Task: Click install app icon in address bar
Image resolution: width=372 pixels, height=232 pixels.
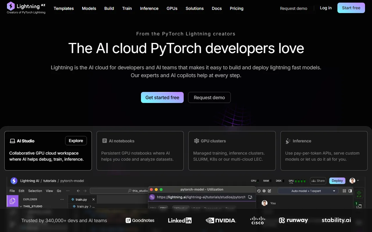Action: click(250, 197)
